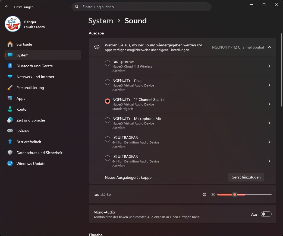This screenshot has height=236, width=283.
Task: Click Gerät hinzufügen button
Action: tap(246, 177)
